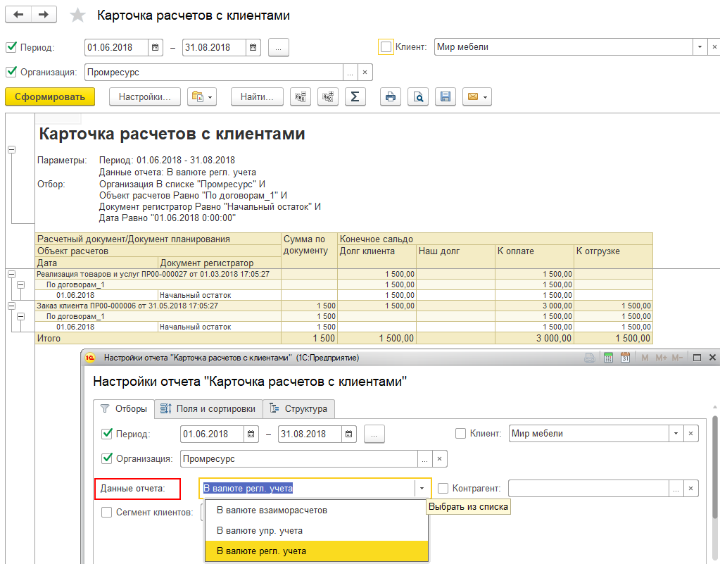720x564 pixels.
Task: Collapse the Заказ клиента ПР00-000006 group
Action: click(11, 306)
